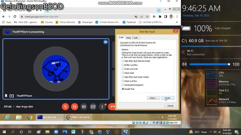
Task: Click the meet.google.com address bar
Action: tap(84, 16)
